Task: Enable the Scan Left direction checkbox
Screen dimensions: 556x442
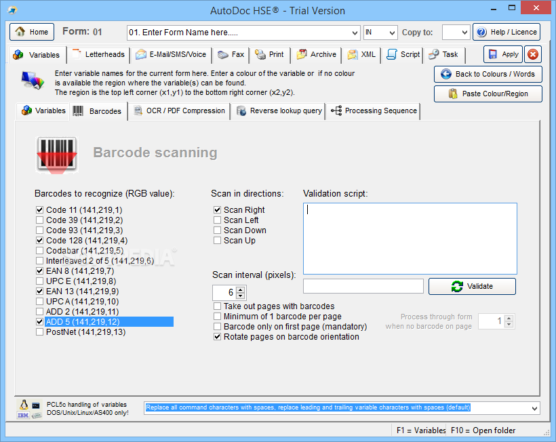Action: [x=218, y=220]
